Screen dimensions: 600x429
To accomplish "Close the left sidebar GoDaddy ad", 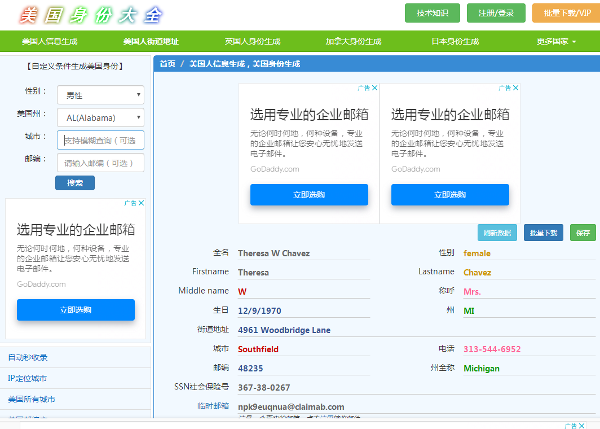I will 142,203.
